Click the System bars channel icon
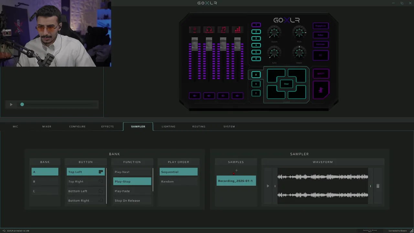The width and height of the screenshot is (414, 233). pyautogui.click(x=237, y=30)
